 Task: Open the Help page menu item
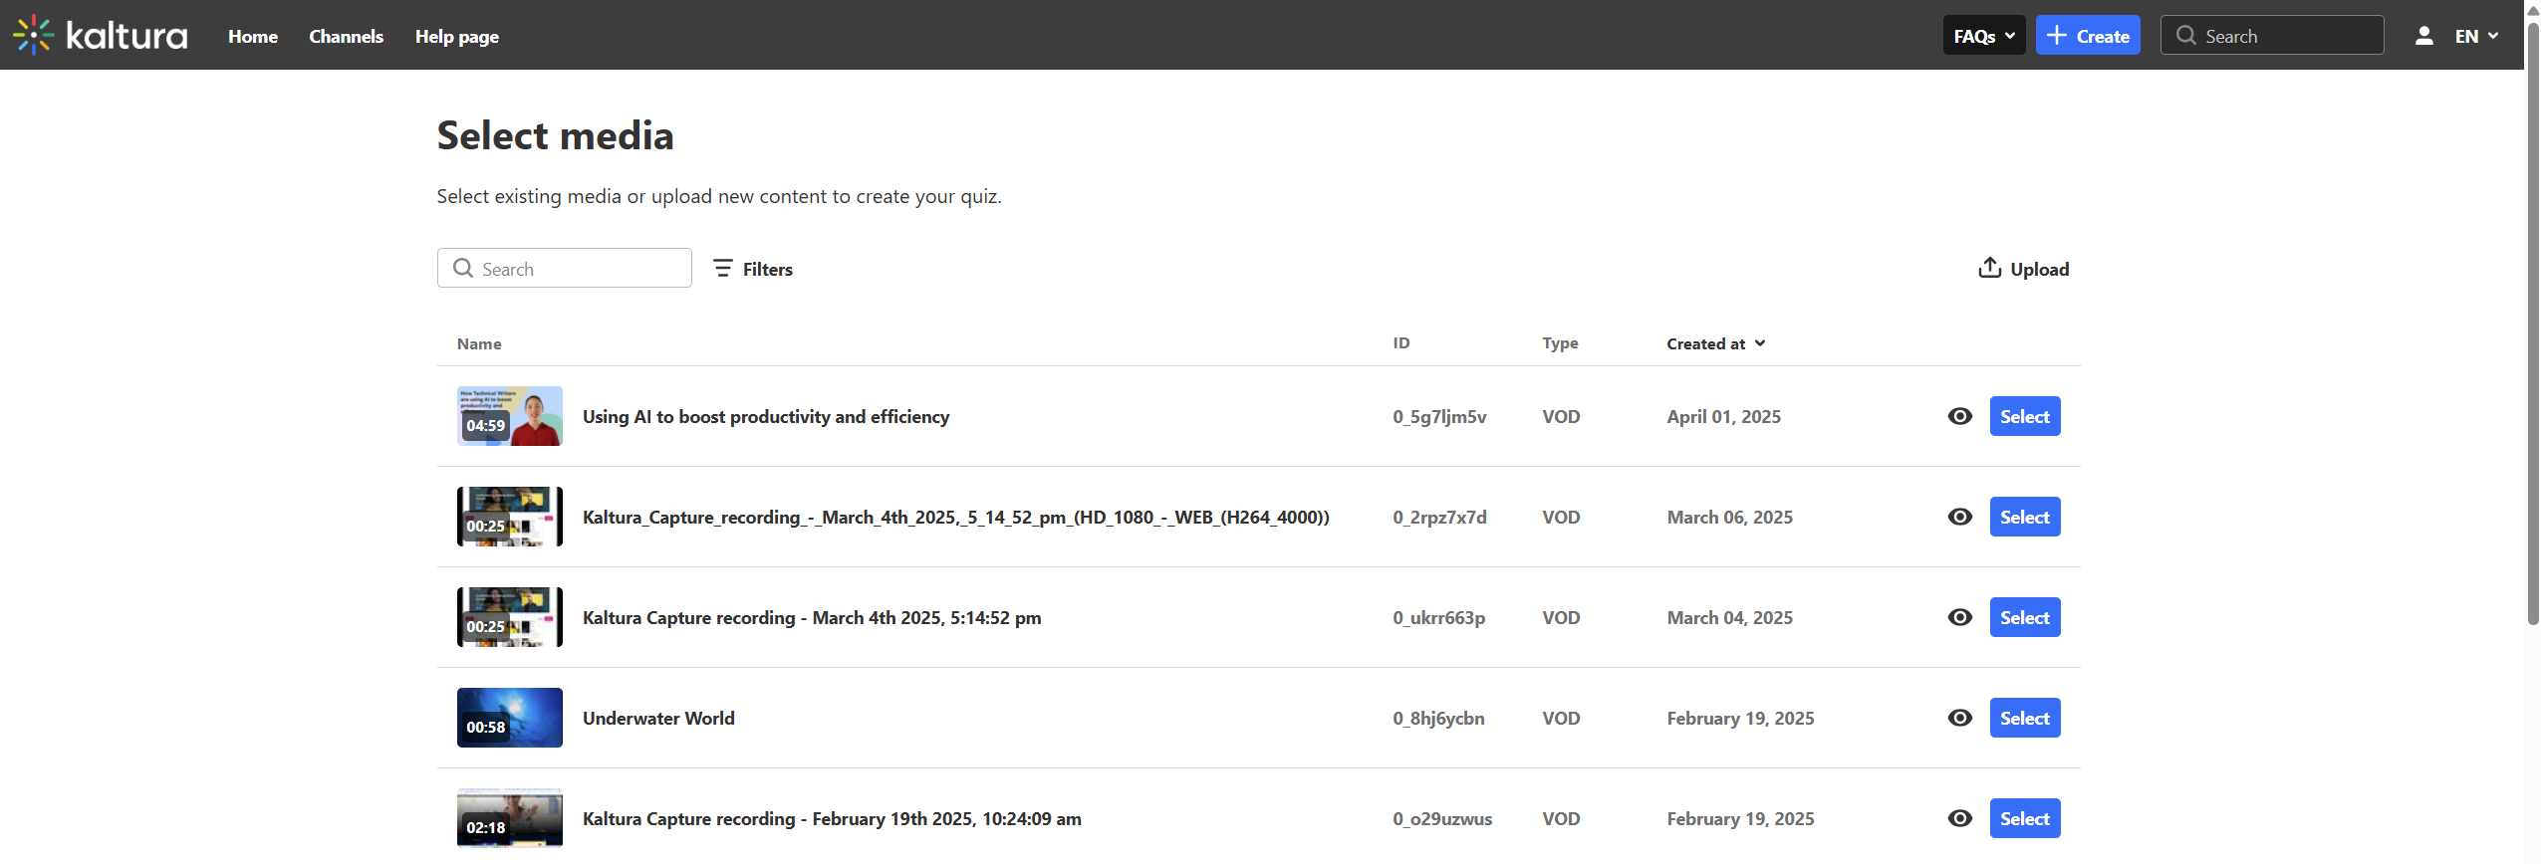[456, 36]
